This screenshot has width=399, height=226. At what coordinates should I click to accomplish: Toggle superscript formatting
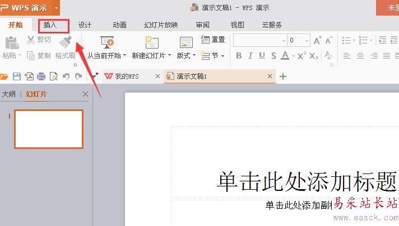point(301,55)
